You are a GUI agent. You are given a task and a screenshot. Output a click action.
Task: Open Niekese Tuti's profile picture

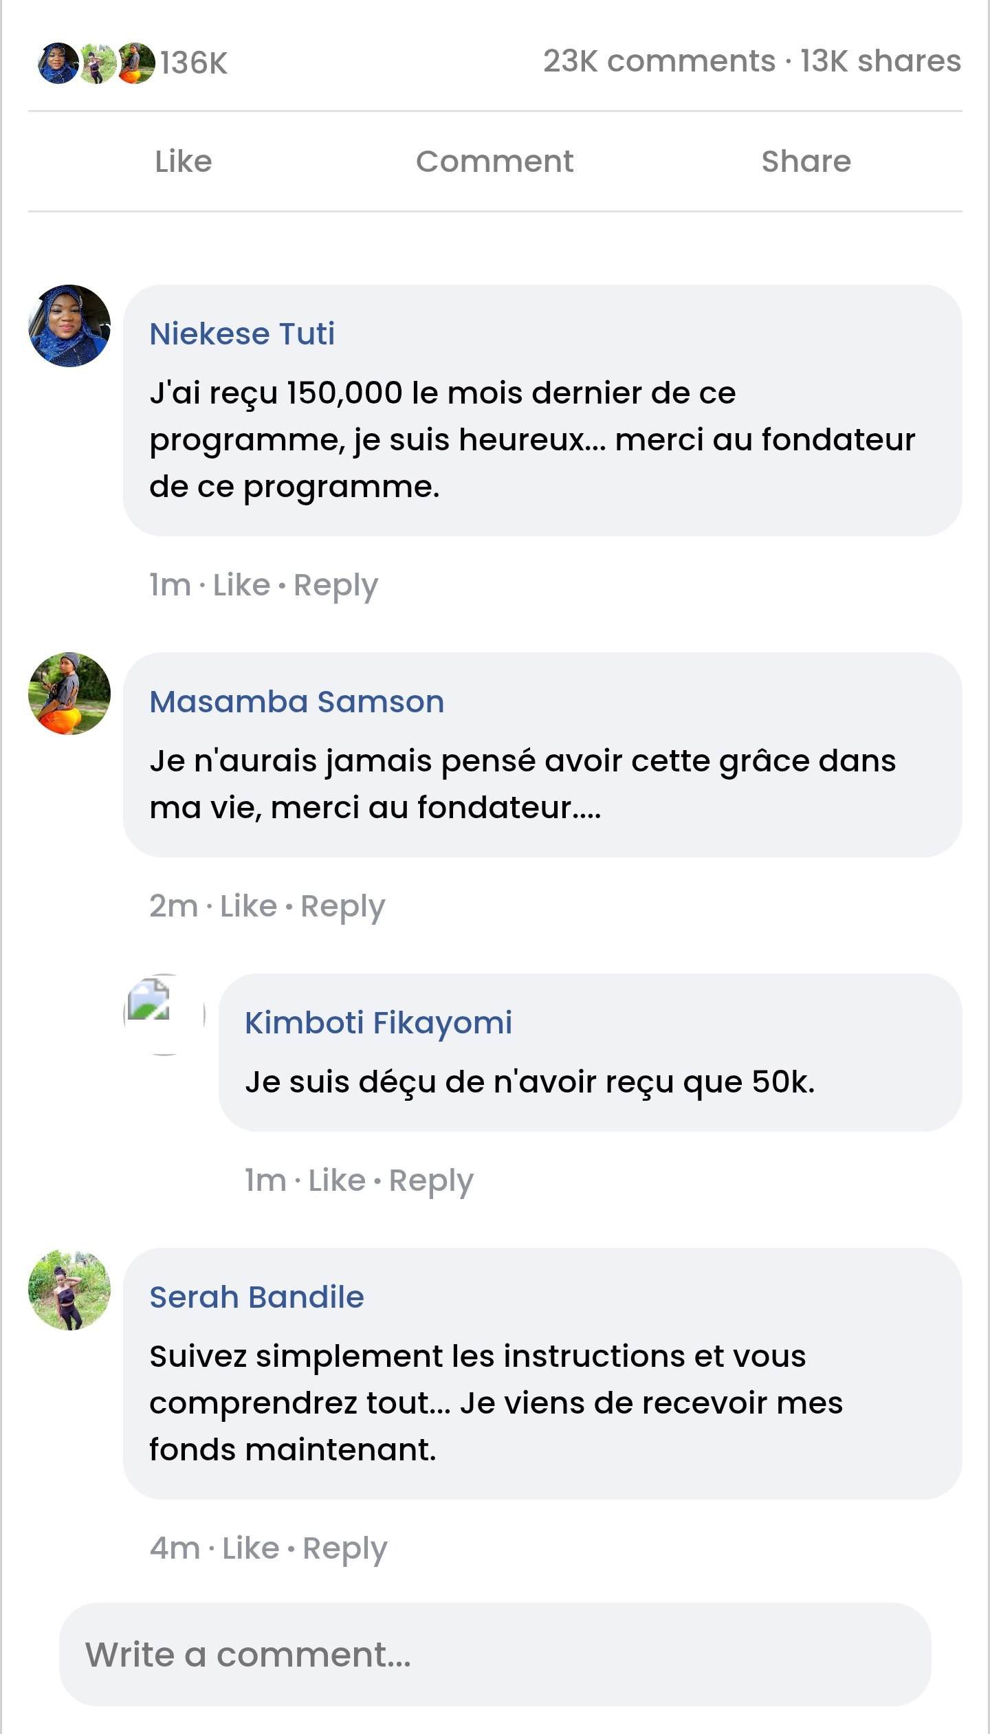point(69,326)
